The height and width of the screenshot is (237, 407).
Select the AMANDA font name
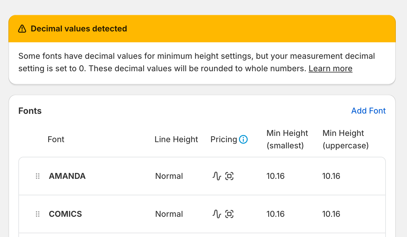(x=67, y=176)
